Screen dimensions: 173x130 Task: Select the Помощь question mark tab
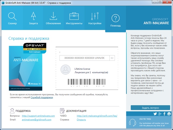115,19
